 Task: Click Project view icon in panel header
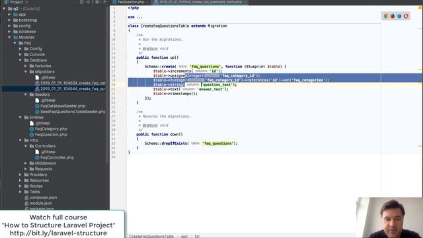[6, 2]
